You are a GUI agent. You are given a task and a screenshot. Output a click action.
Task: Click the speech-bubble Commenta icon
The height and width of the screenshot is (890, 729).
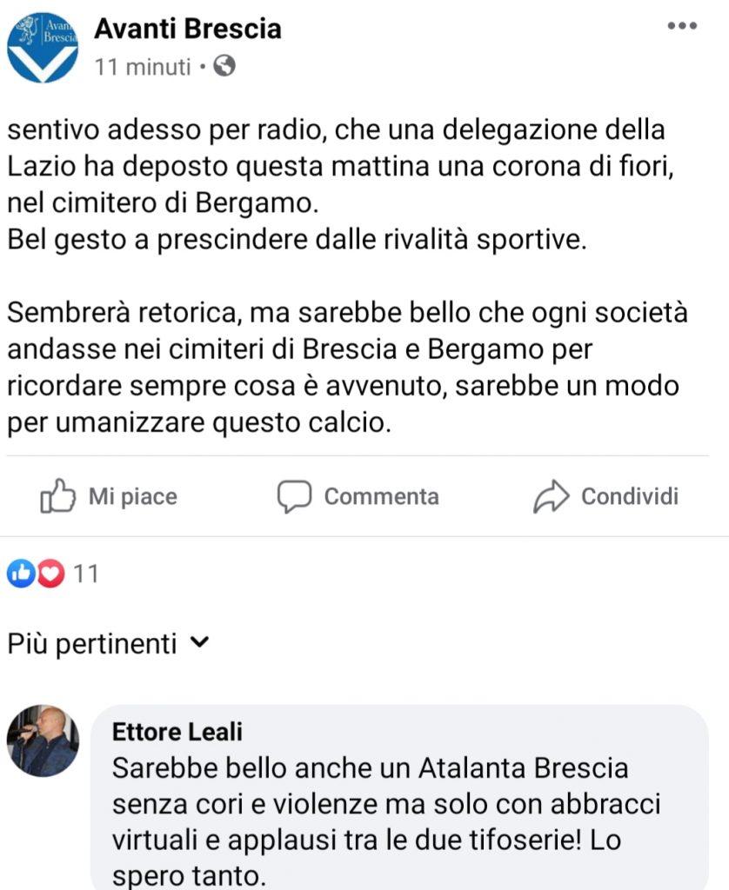[297, 496]
